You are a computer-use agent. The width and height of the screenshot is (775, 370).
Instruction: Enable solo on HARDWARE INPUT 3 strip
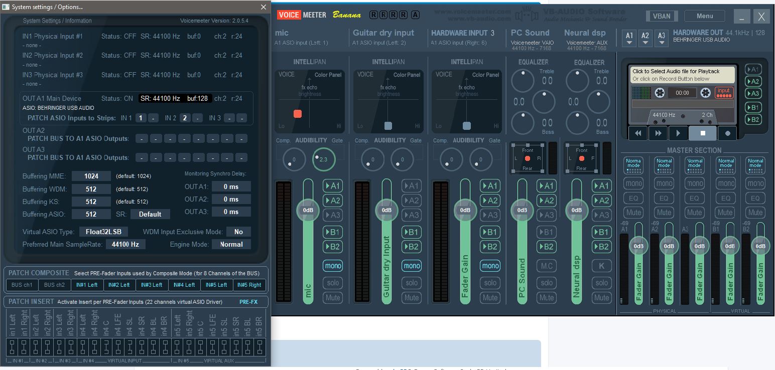pyautogui.click(x=490, y=283)
